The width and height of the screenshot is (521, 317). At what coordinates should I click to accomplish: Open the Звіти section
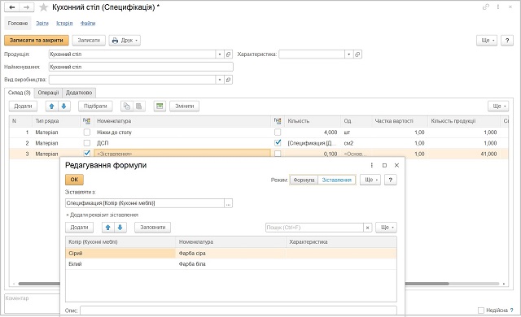pos(42,24)
